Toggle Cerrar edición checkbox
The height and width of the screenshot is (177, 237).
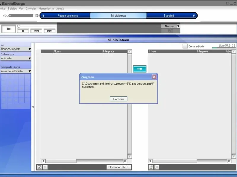coord(185,46)
